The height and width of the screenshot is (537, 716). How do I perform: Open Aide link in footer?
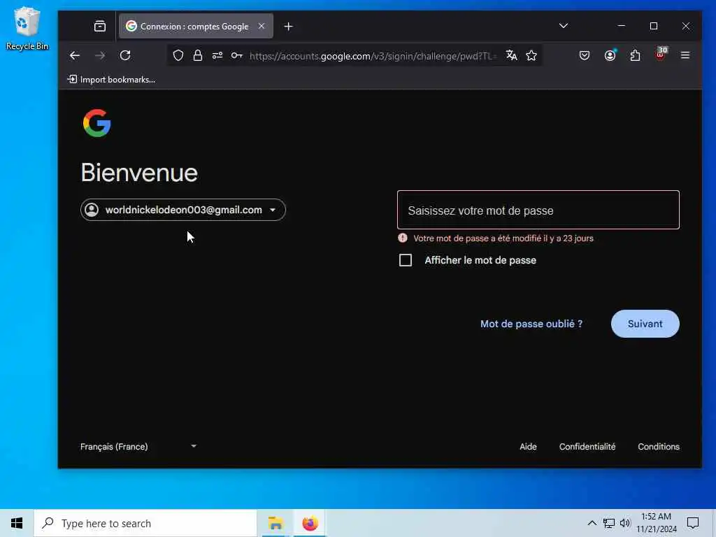click(x=528, y=447)
